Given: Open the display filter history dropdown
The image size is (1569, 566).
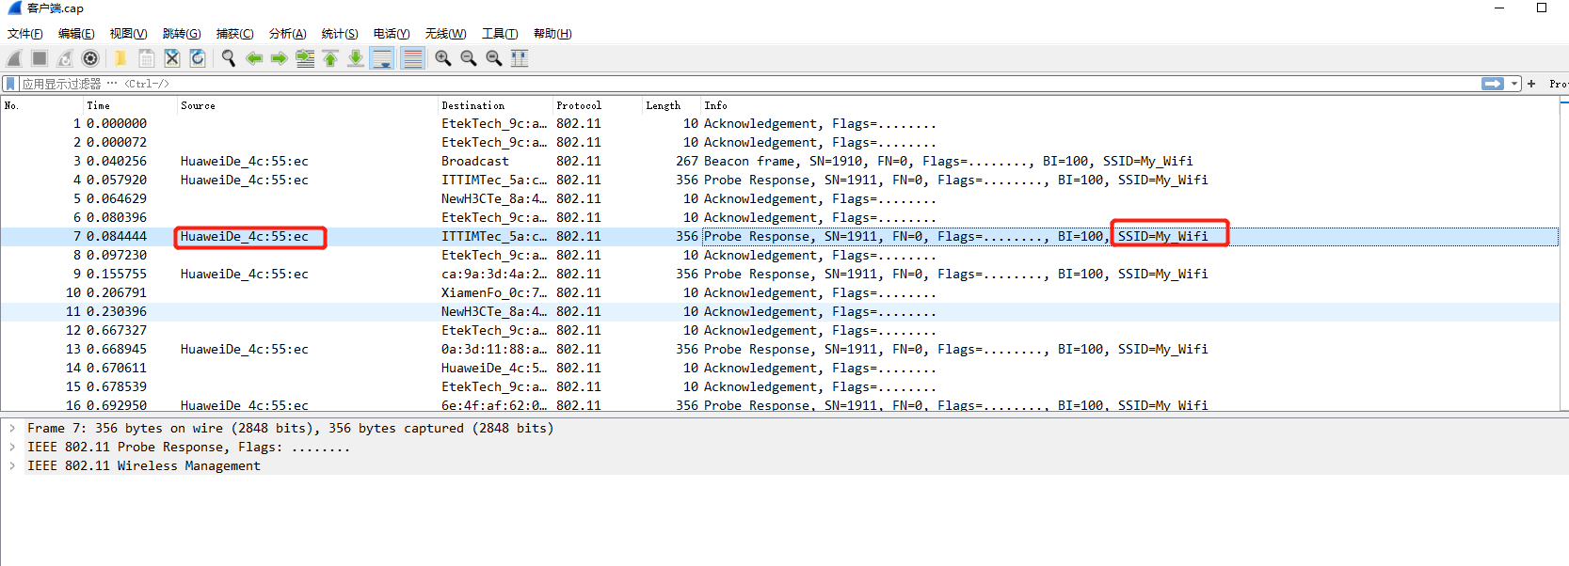Looking at the screenshot, I should point(1514,84).
